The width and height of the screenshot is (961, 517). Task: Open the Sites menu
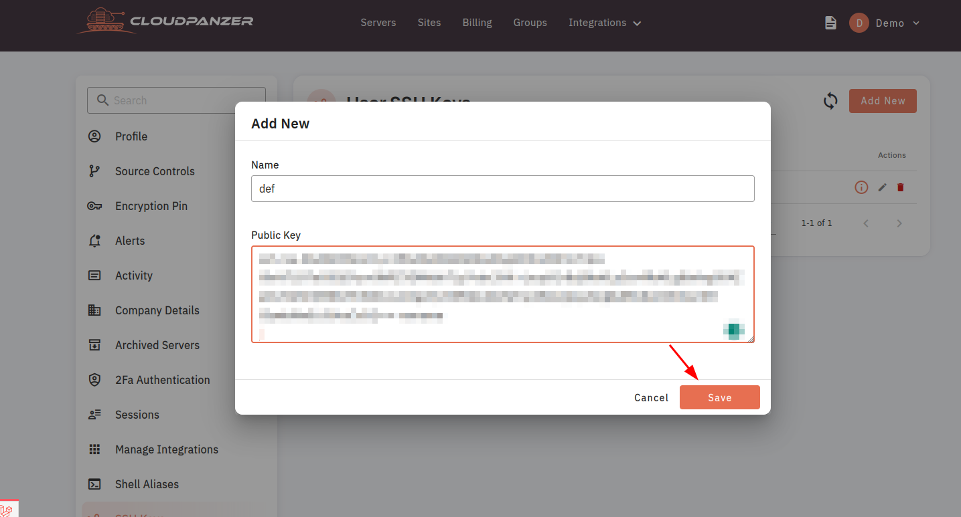click(x=429, y=23)
